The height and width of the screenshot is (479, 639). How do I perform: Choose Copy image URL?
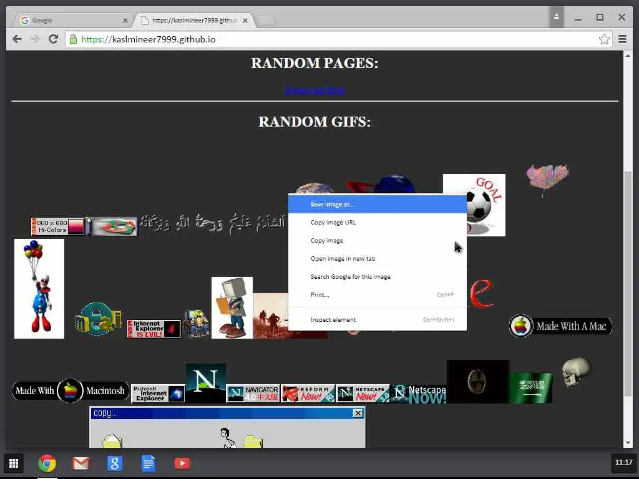pyautogui.click(x=378, y=223)
